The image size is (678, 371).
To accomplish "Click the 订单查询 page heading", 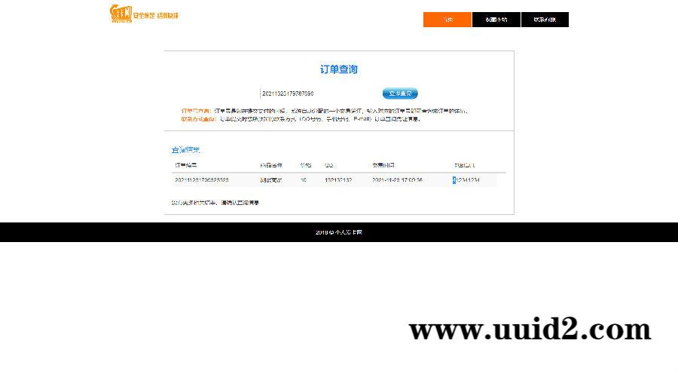I will (x=338, y=69).
